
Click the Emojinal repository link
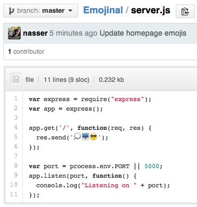click(x=103, y=10)
